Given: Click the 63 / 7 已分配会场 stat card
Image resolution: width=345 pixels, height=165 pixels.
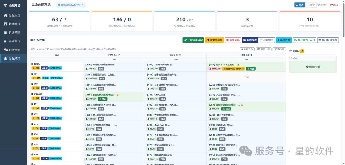Looking at the screenshot, I should point(59,21).
